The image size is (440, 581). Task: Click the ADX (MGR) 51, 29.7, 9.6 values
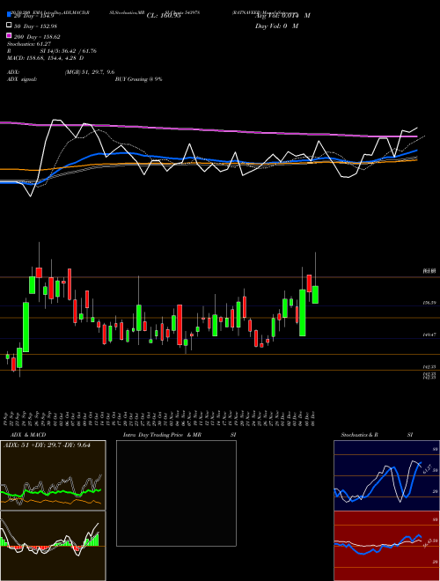click(90, 72)
